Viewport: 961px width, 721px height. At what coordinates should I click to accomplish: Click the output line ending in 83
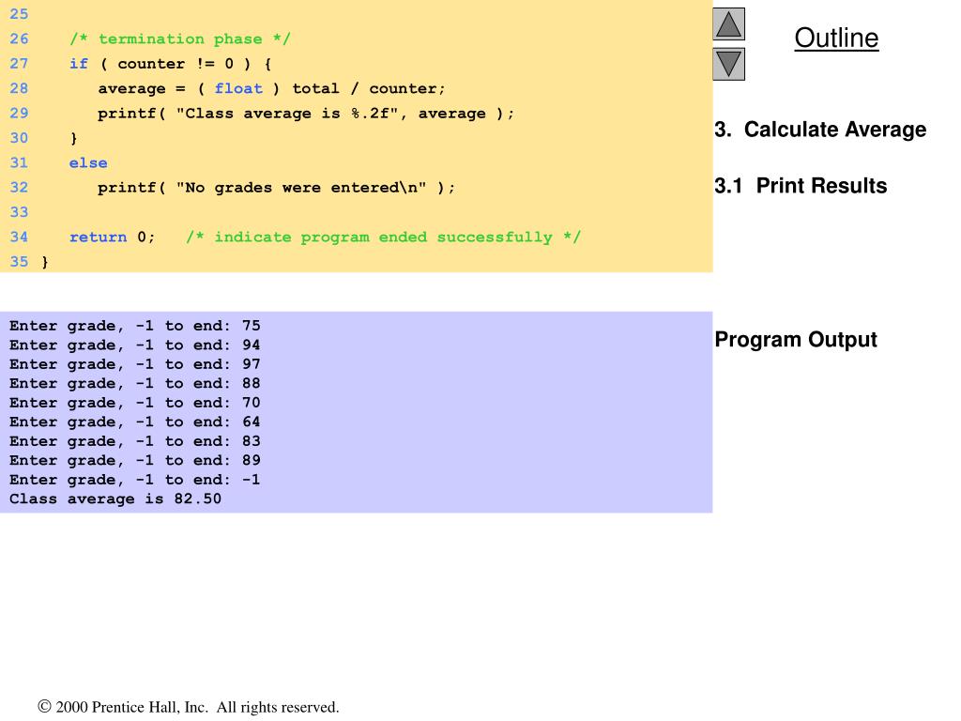(x=135, y=441)
